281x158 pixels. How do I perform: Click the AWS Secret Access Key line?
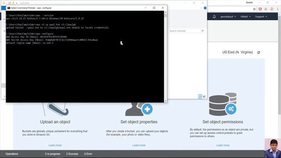[x=52, y=40]
